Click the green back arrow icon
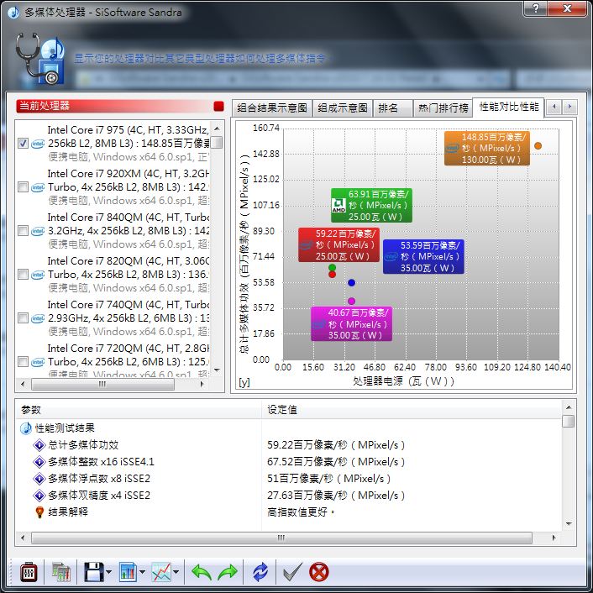 (x=202, y=573)
